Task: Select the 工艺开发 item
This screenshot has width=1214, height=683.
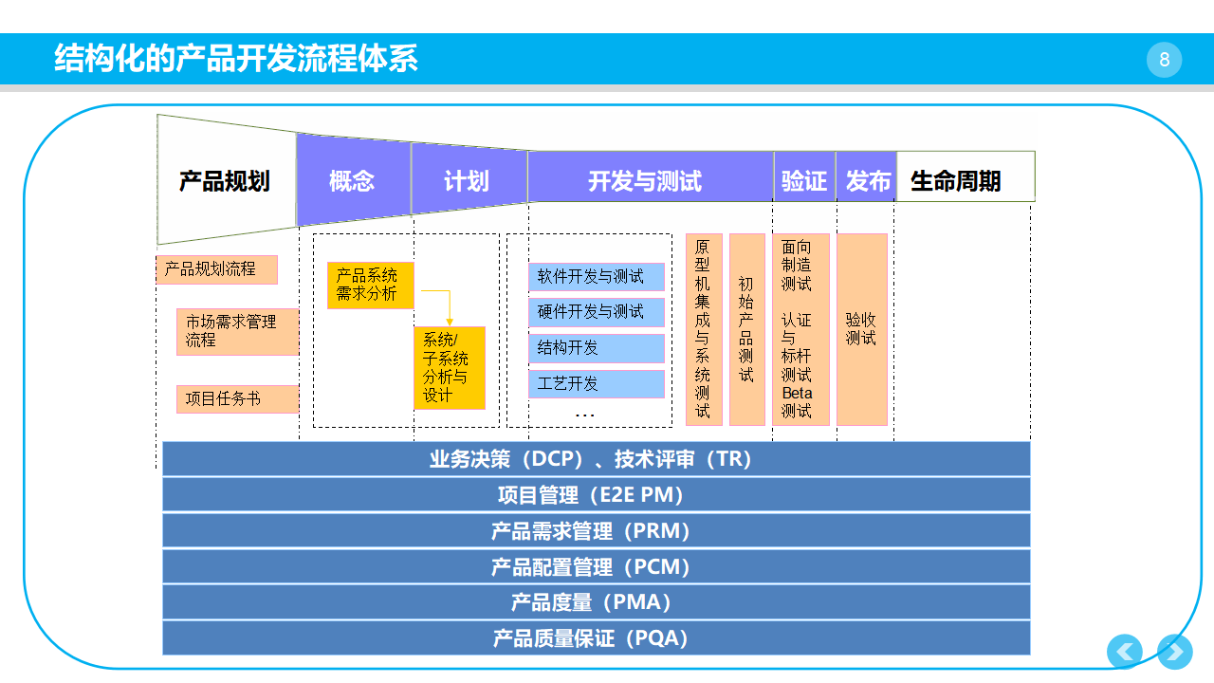Action: point(597,384)
